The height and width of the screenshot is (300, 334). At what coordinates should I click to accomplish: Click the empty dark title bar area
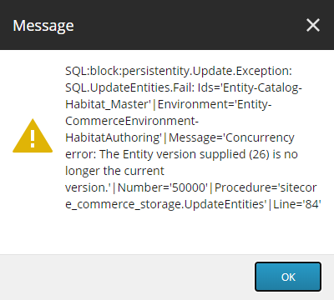pyautogui.click(x=190, y=25)
